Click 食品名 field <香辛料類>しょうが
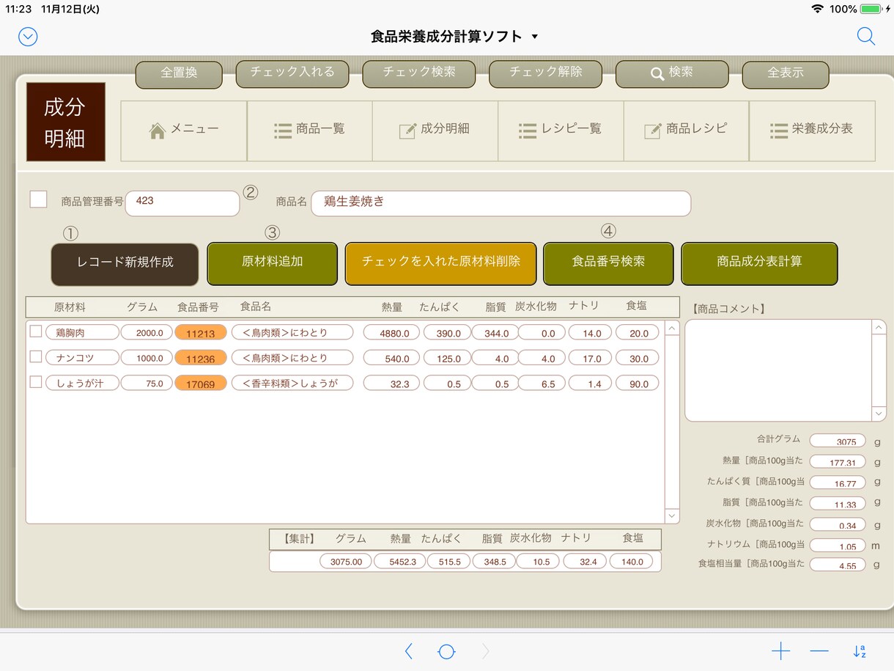Screen dimensions: 894x671 tap(292, 383)
